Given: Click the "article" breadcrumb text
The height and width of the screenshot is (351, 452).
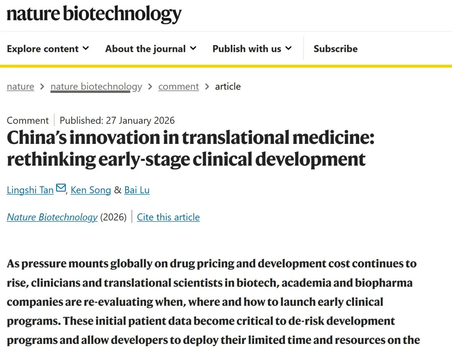Looking at the screenshot, I should tap(228, 87).
